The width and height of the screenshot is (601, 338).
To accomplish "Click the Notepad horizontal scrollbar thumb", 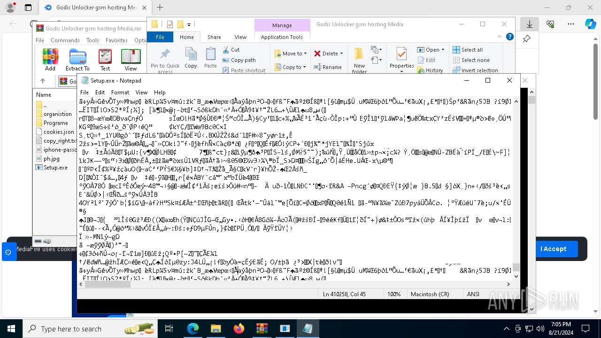I will pyautogui.click(x=108, y=284).
